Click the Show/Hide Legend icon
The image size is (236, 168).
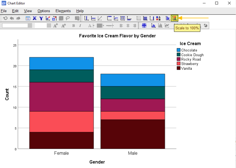(x=158, y=18)
